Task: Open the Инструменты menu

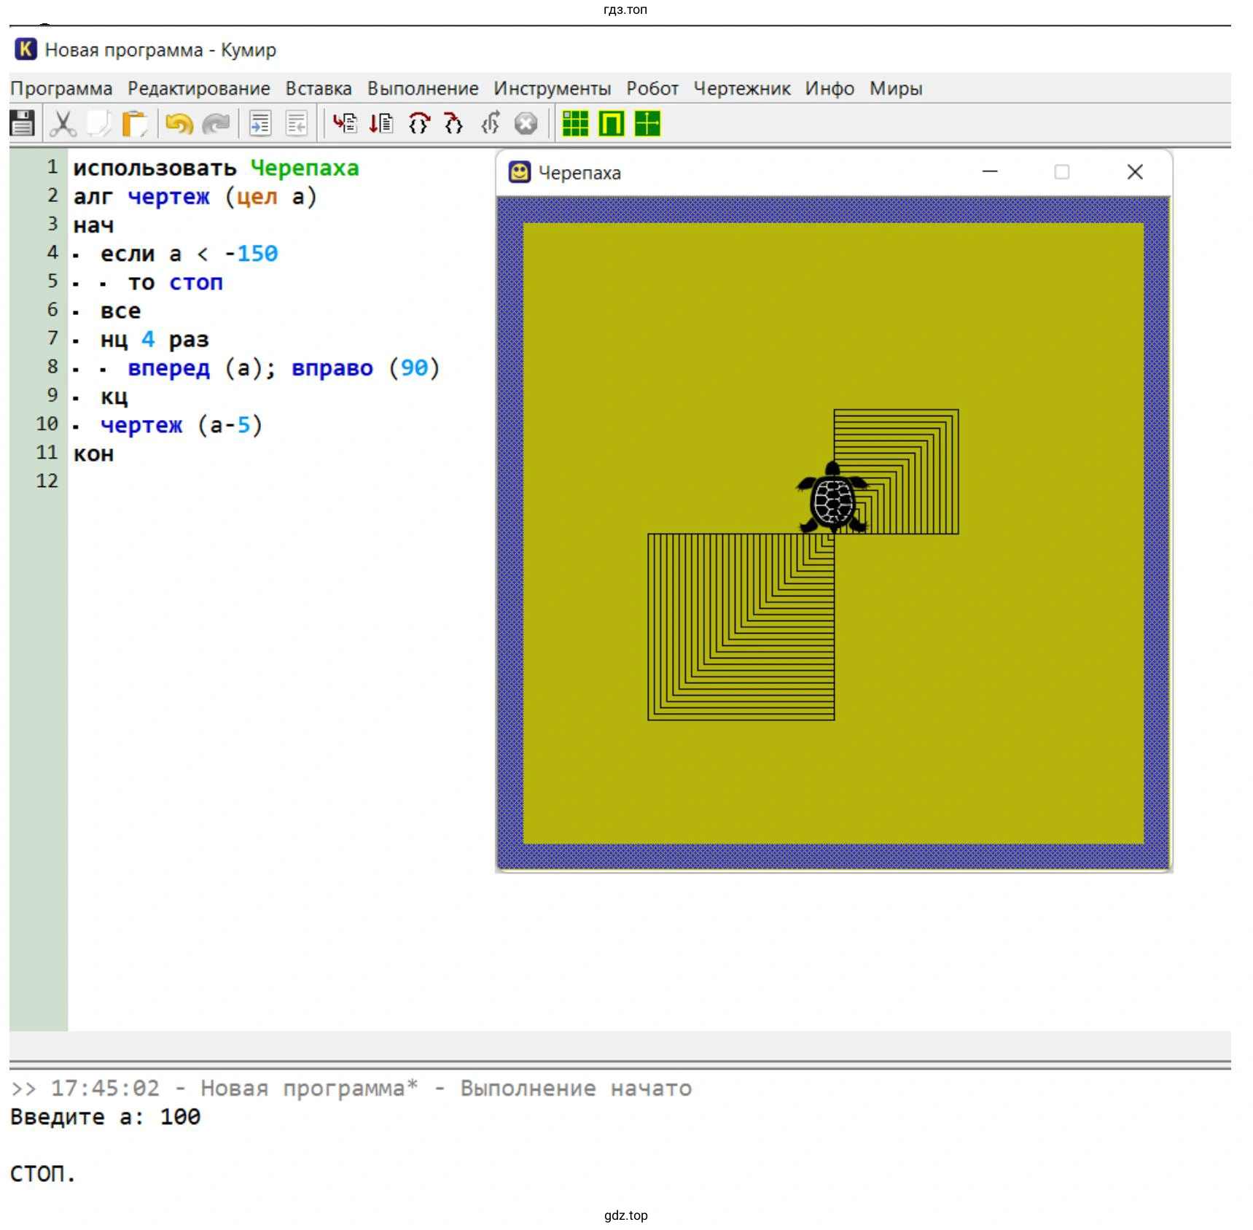Action: tap(552, 88)
